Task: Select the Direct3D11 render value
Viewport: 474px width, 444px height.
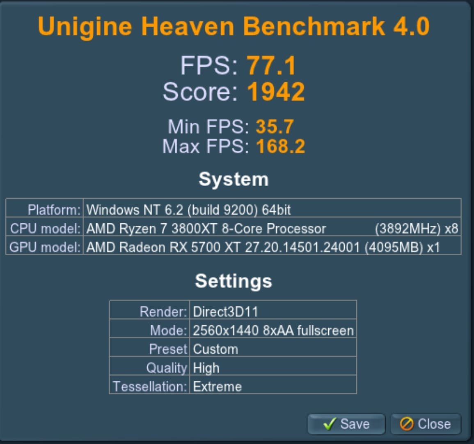Action: 225,312
